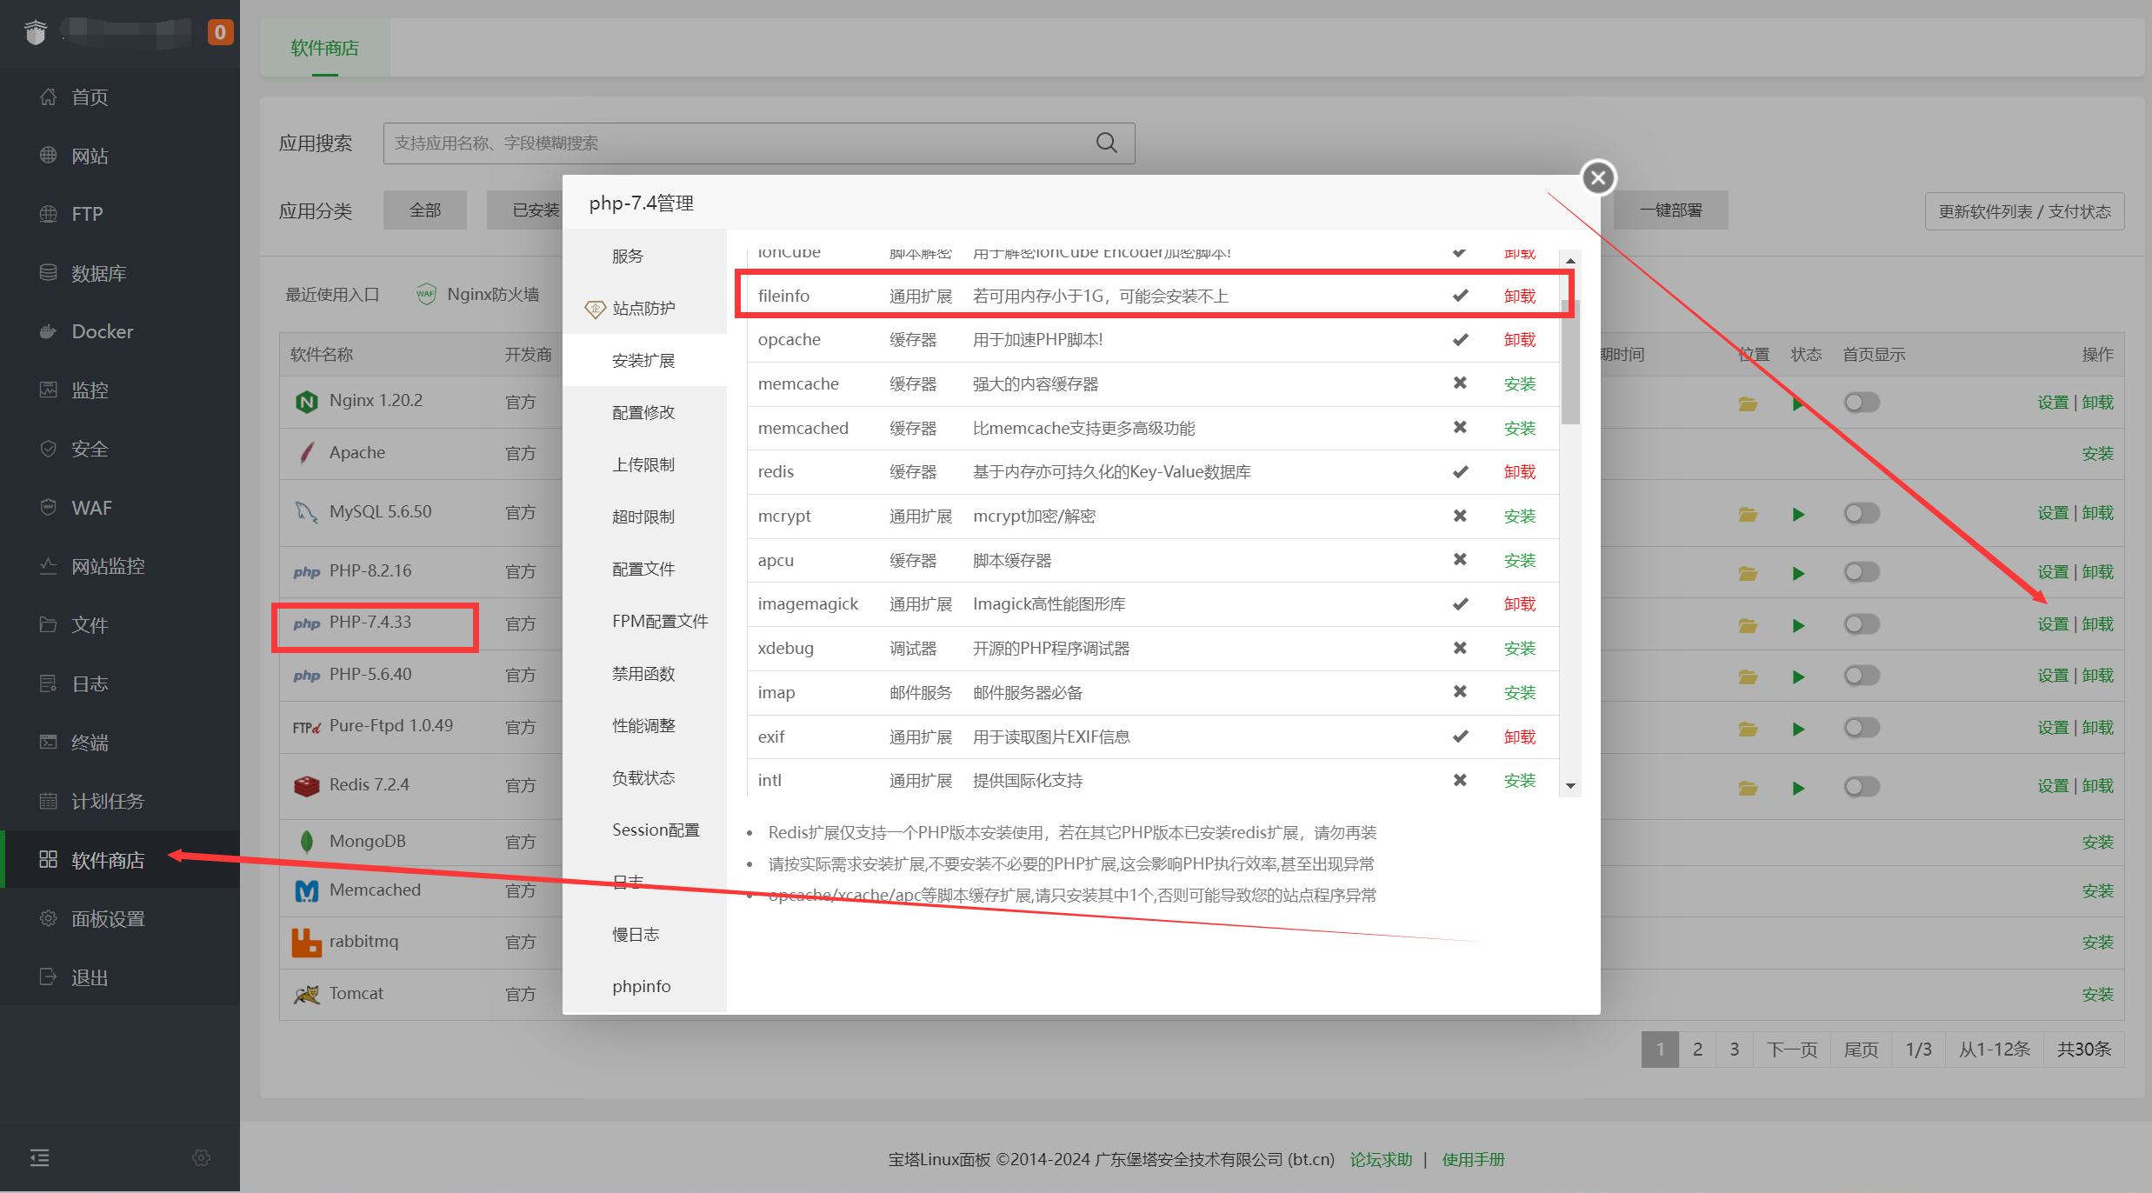The image size is (2152, 1193).
Task: Toggle homepage display for PHP-8.2.16
Action: point(1862,572)
